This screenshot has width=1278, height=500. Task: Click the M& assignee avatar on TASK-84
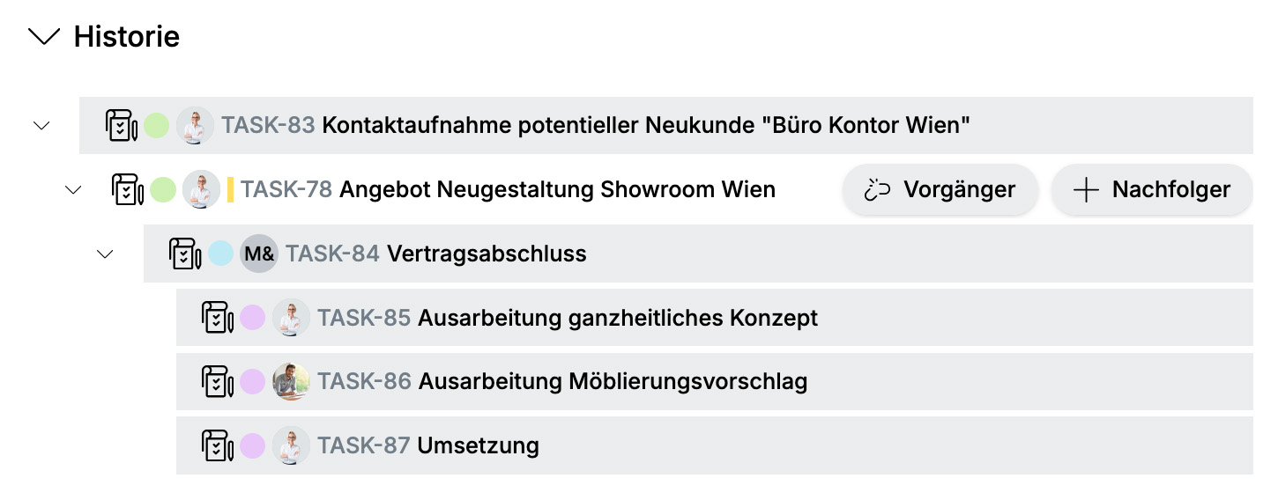259,254
